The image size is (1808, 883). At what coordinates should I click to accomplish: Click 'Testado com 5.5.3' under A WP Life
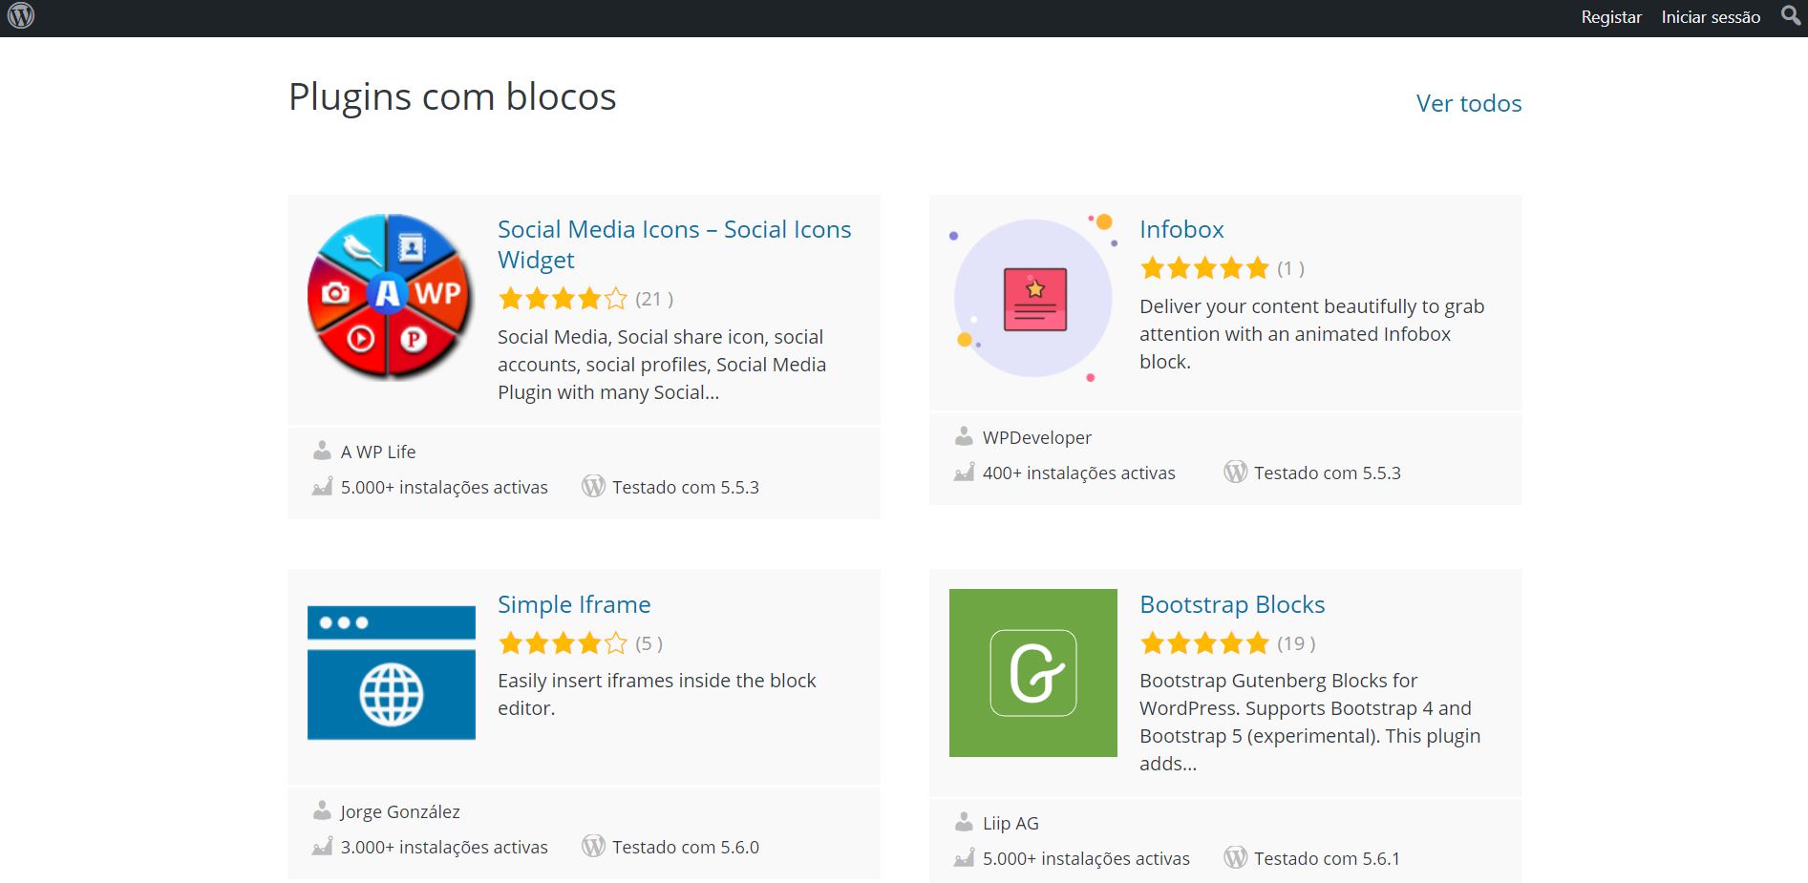tap(686, 487)
